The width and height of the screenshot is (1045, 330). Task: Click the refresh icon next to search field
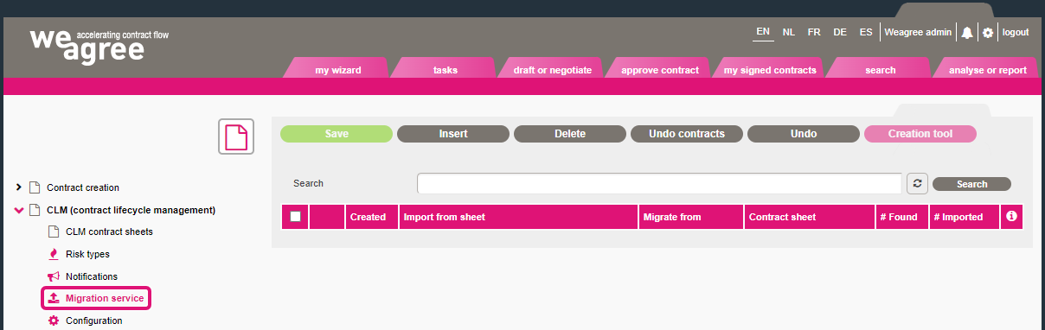tap(917, 184)
